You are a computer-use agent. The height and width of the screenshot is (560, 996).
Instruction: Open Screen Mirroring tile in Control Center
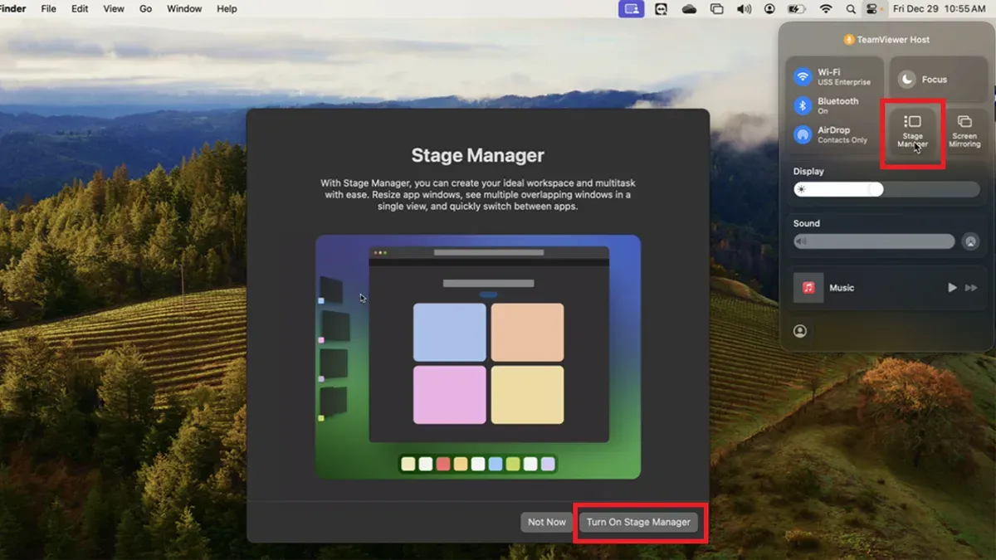coord(964,133)
